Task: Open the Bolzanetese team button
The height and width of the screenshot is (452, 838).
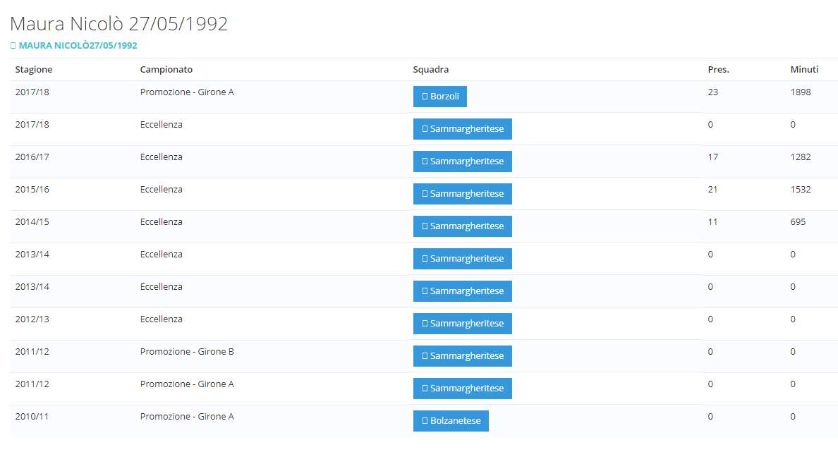Action: [451, 421]
